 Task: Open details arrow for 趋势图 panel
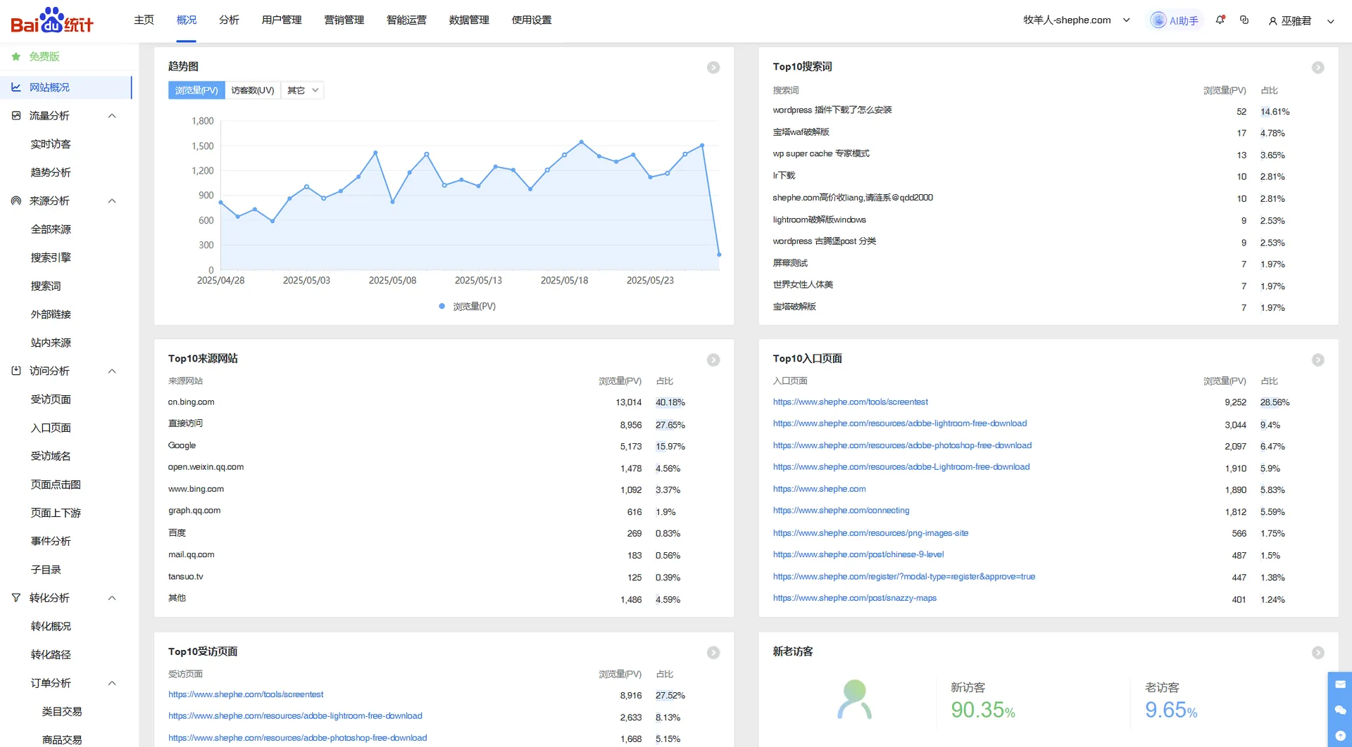[x=713, y=68]
